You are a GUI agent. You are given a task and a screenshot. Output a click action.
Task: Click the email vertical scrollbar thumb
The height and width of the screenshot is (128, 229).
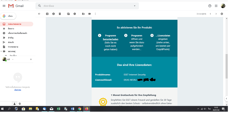pos(226,66)
